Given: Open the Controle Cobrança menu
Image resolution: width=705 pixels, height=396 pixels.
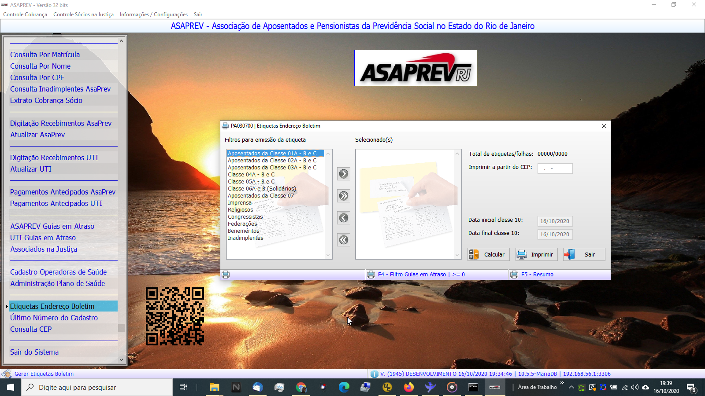Looking at the screenshot, I should click(x=25, y=15).
